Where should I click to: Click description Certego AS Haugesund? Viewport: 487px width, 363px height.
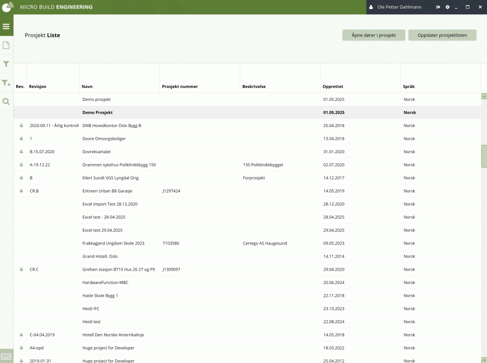(265, 243)
